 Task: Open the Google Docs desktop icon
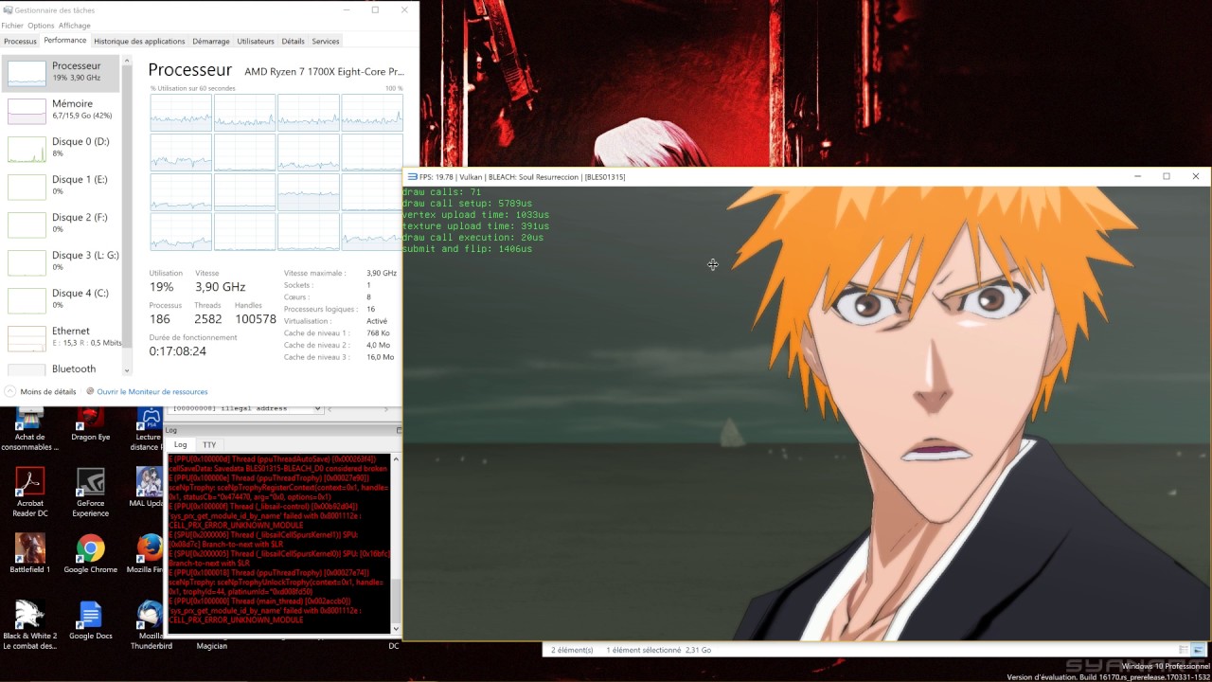[90, 619]
